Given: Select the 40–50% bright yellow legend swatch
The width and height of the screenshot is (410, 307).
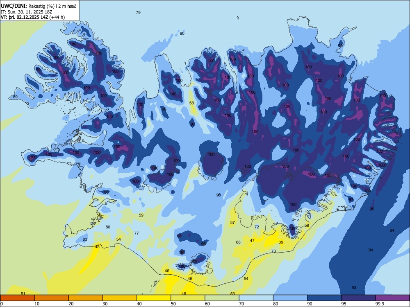Looking at the screenshot, I should click(154, 298).
